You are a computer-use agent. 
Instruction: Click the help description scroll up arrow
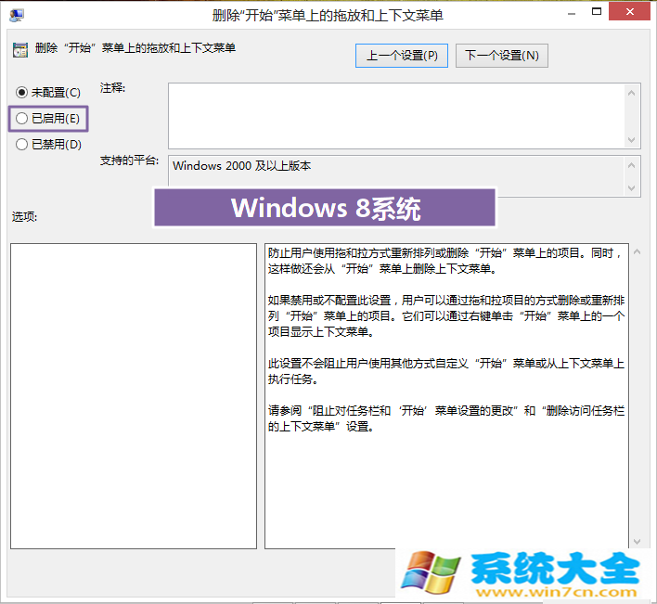tap(637, 251)
